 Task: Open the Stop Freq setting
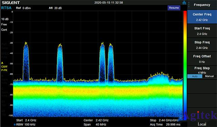click(202, 45)
